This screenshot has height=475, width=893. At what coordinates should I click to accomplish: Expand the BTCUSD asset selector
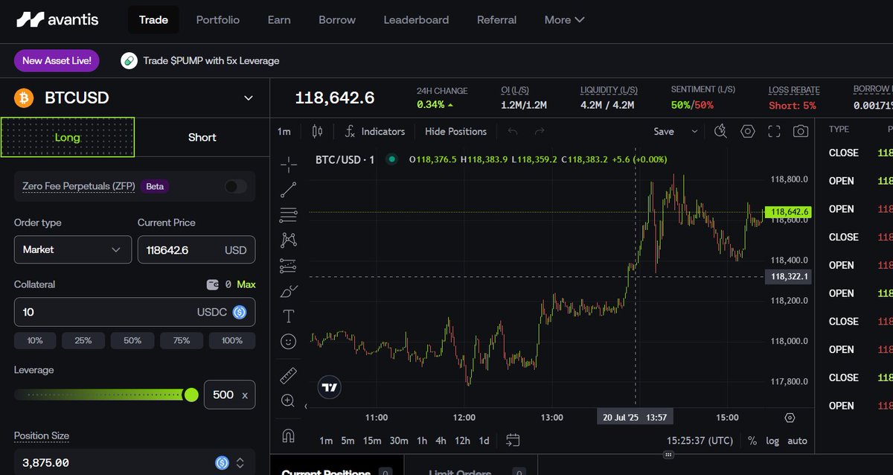click(249, 98)
